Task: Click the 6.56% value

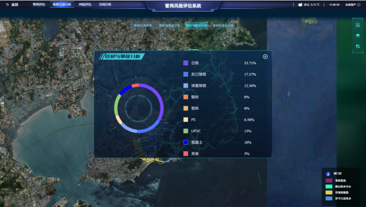Action: [249, 119]
